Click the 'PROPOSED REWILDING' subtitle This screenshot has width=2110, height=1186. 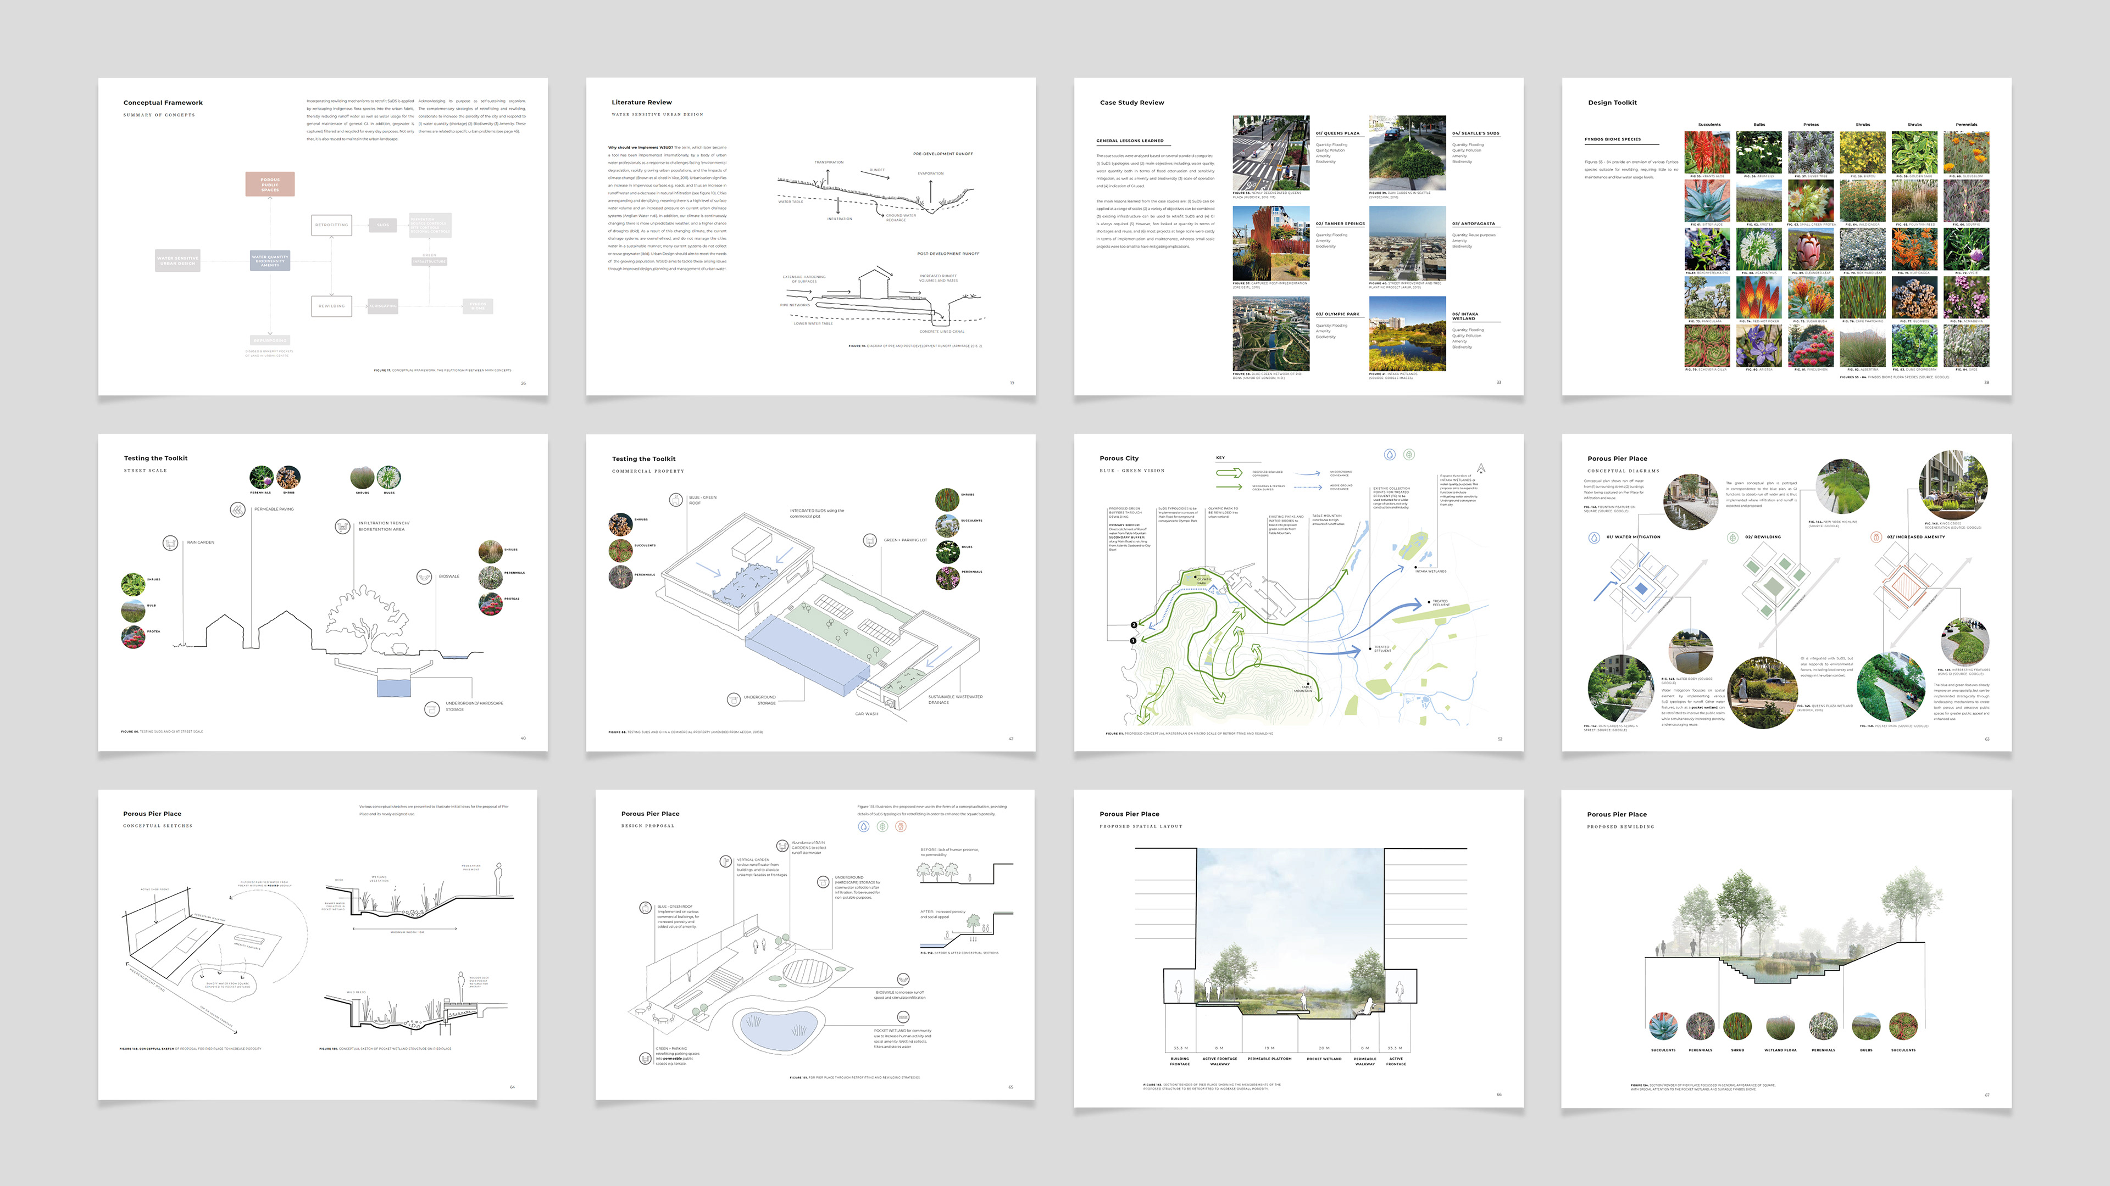tap(1620, 827)
